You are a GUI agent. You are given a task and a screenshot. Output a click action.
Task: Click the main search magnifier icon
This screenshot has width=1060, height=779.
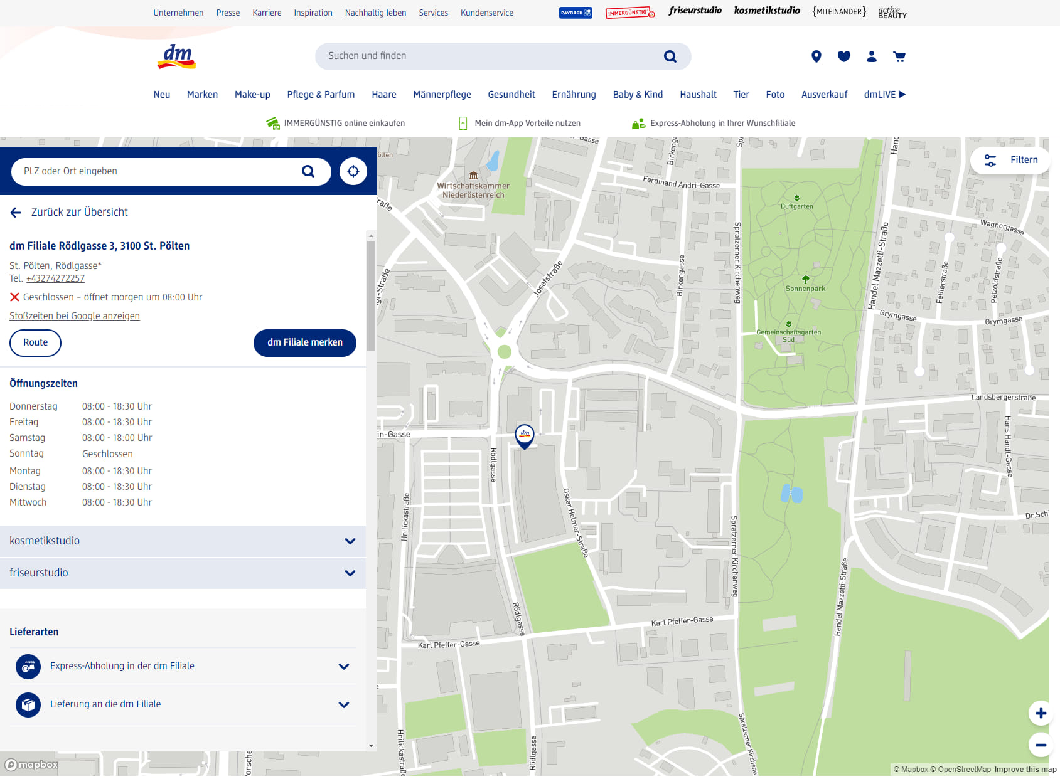(x=670, y=56)
